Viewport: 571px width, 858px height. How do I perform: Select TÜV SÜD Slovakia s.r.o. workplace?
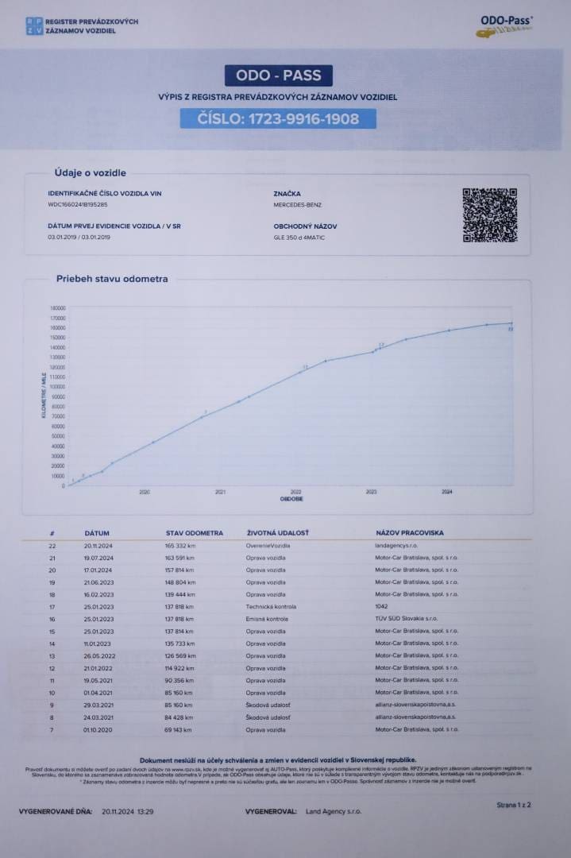pyautogui.click(x=407, y=618)
